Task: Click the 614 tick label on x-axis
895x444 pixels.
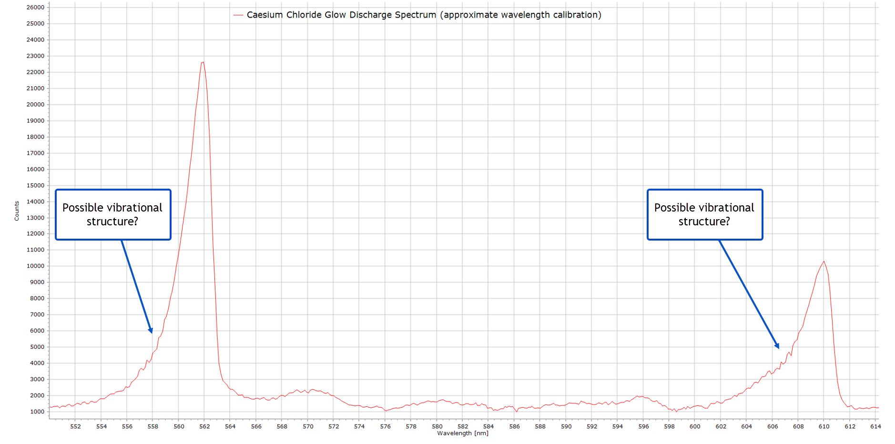Action: click(875, 426)
